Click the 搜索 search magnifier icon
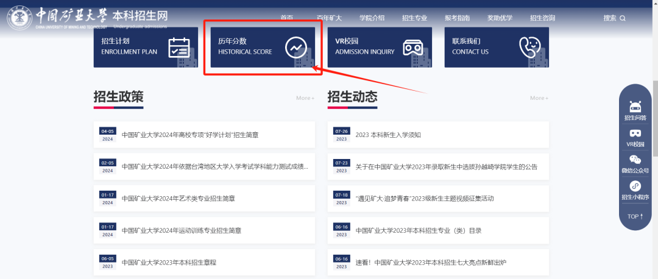This screenshot has width=658, height=279. click(622, 18)
